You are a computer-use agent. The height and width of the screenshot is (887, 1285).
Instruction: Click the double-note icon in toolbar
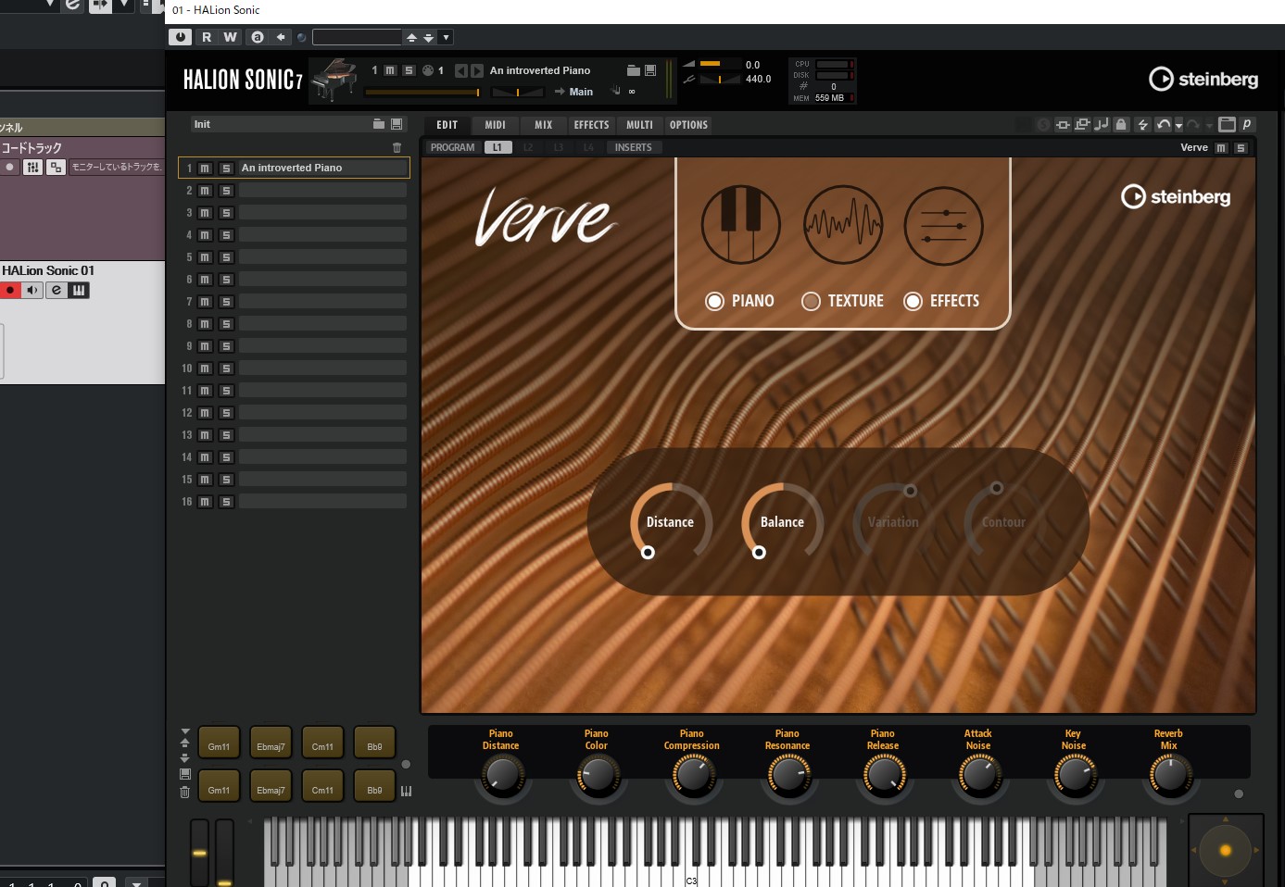click(x=1102, y=124)
